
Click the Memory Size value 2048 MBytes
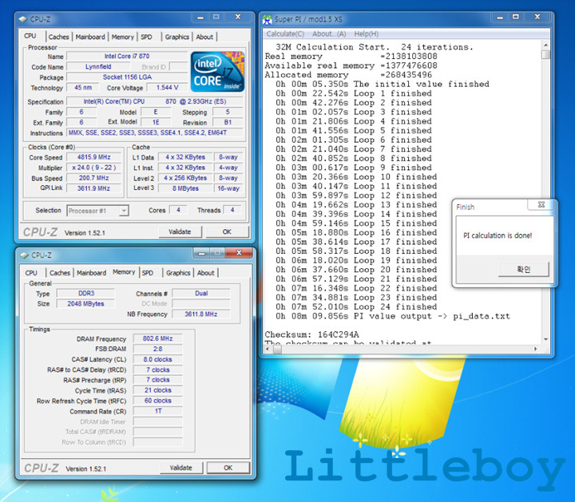click(x=85, y=304)
